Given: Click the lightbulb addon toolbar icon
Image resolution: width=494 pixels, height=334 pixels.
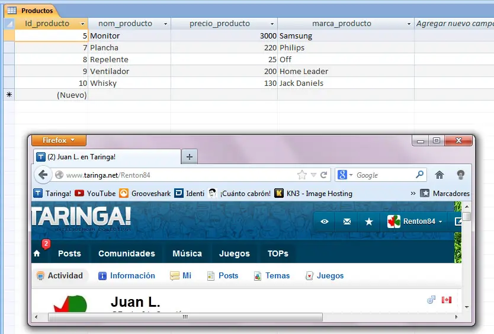Looking at the screenshot, I should tap(461, 175).
